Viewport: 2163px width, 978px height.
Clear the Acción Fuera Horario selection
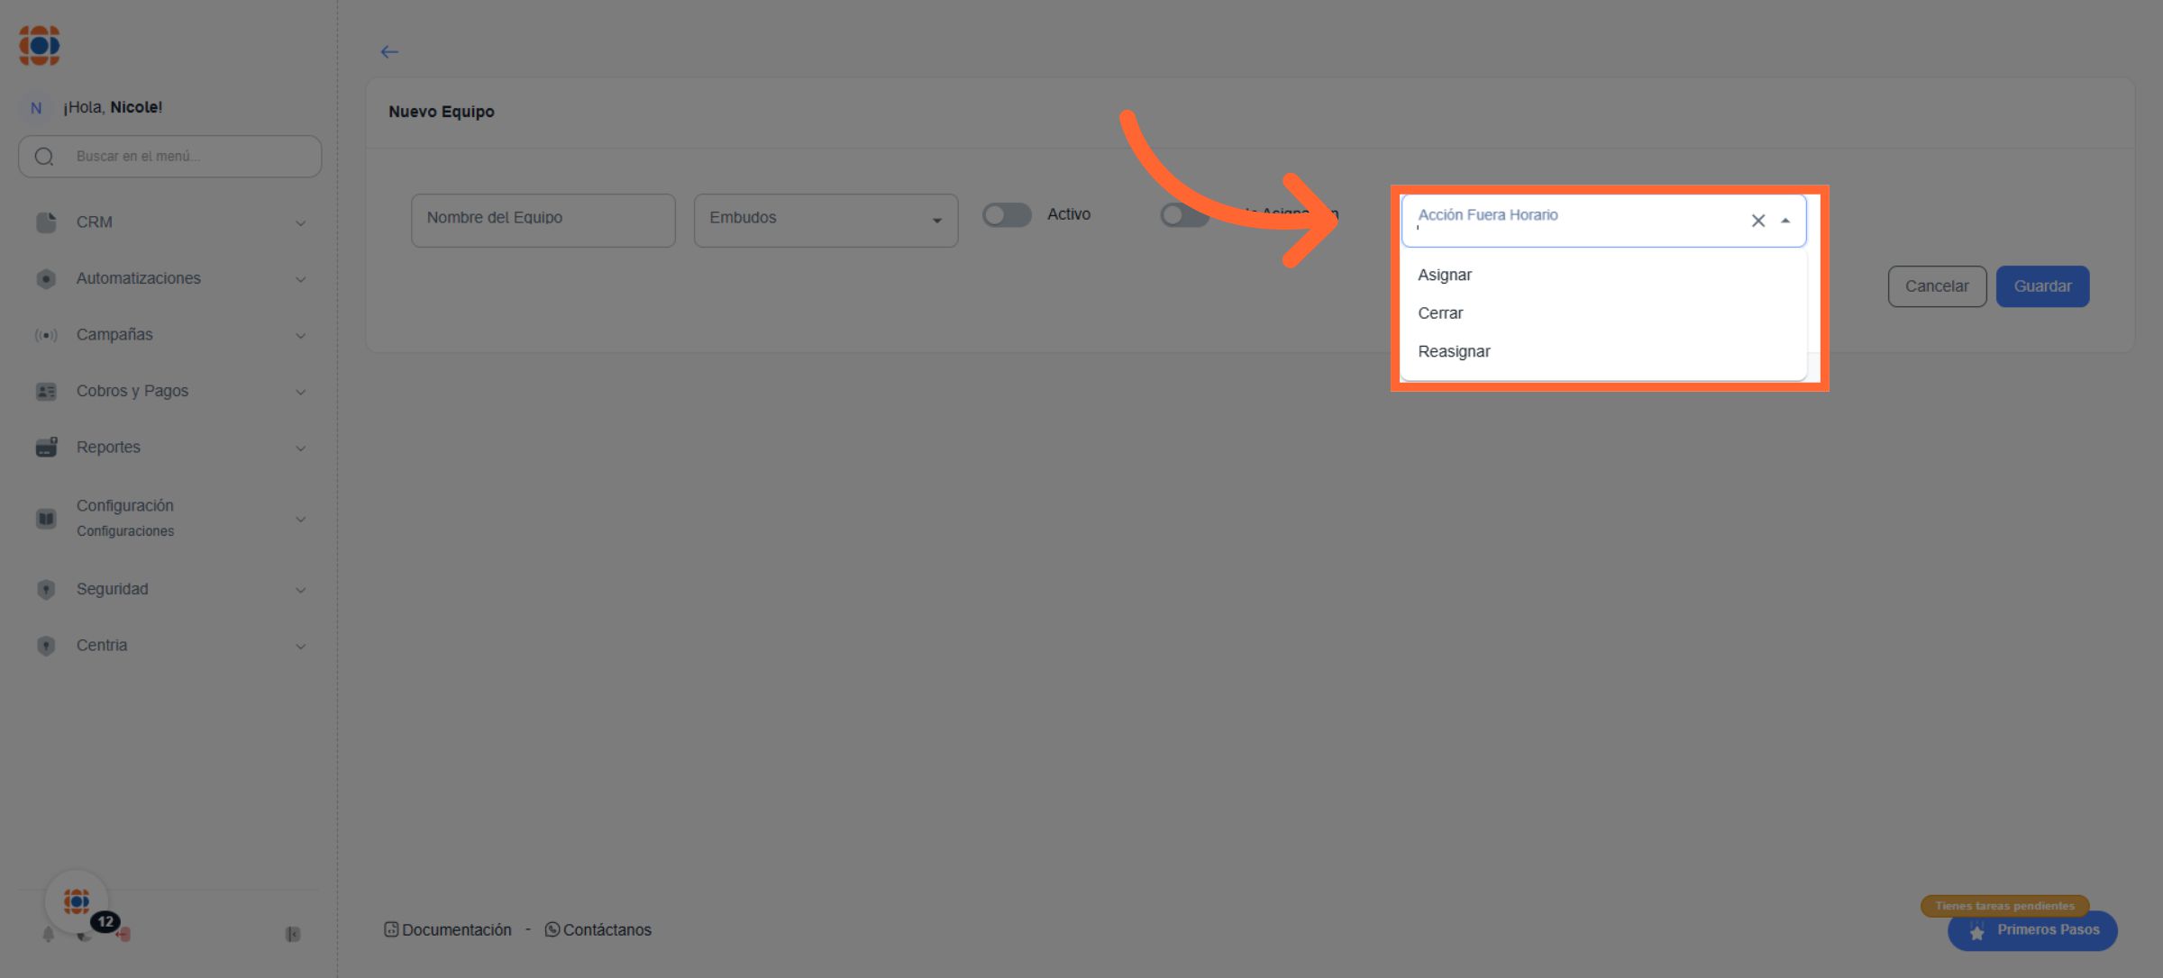(1757, 221)
